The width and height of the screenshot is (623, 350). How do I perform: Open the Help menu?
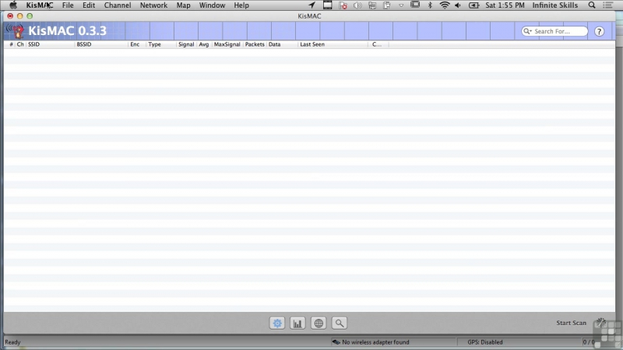tap(241, 5)
